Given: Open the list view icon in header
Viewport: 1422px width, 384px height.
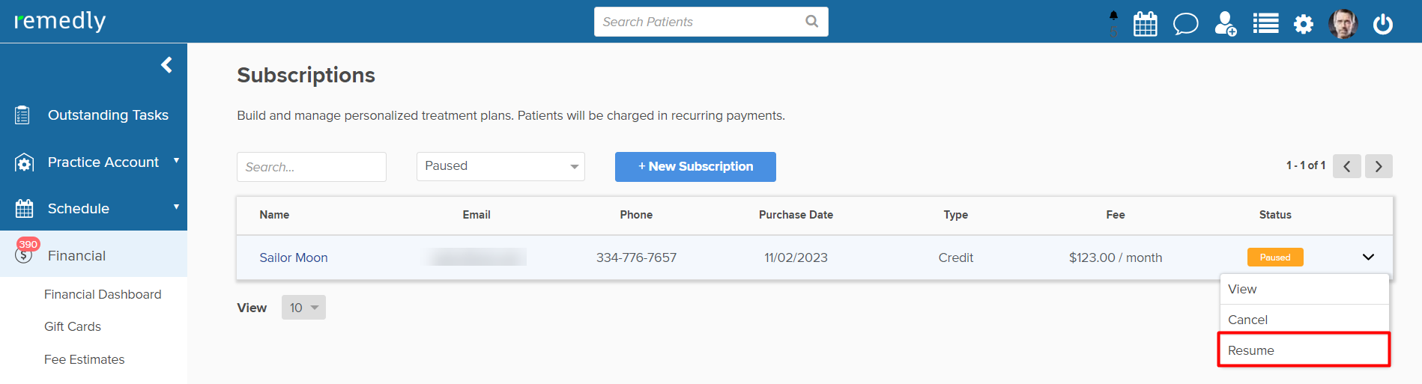Looking at the screenshot, I should coord(1265,24).
